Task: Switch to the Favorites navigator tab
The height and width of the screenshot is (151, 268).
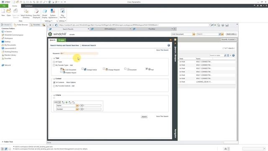Action: [35, 25]
